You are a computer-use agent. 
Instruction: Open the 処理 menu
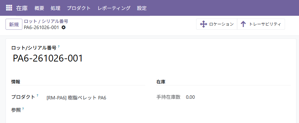[x=55, y=8]
